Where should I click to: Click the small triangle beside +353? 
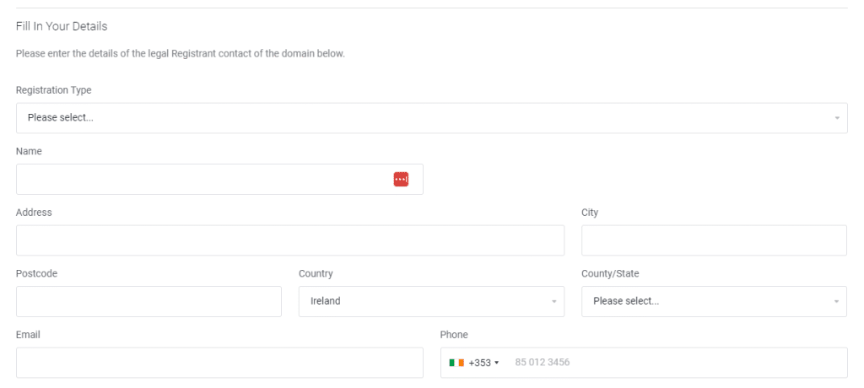point(496,363)
